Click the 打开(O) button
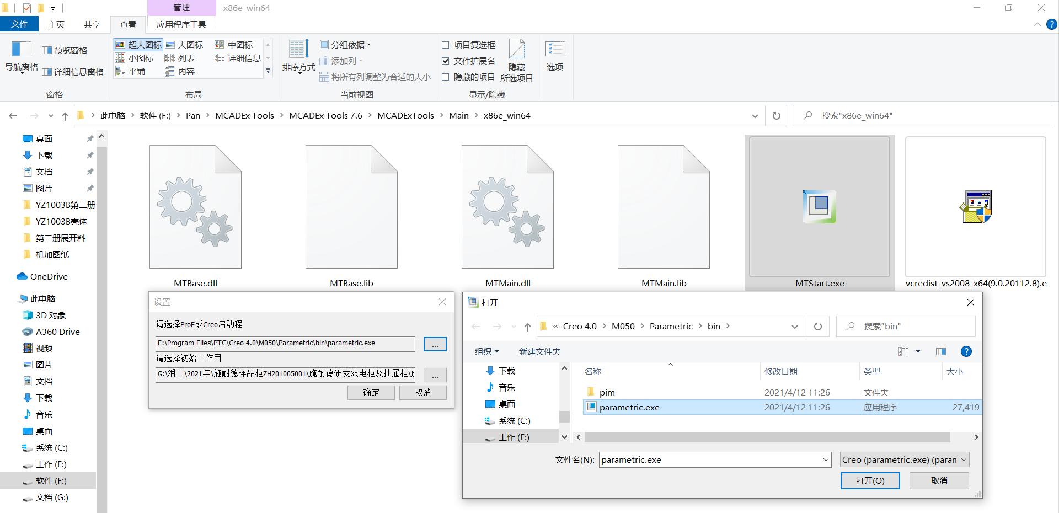 click(870, 480)
